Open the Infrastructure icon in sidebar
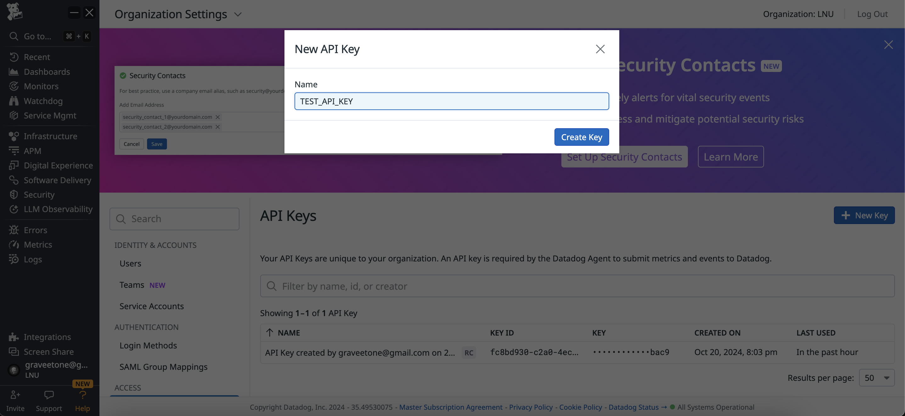The width and height of the screenshot is (905, 416). coord(14,136)
